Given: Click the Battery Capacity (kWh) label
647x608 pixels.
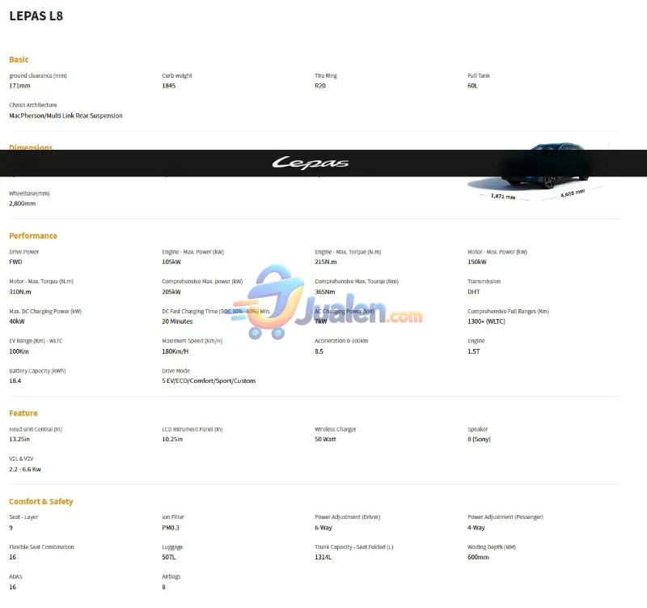Looking at the screenshot, I should click(x=37, y=371).
